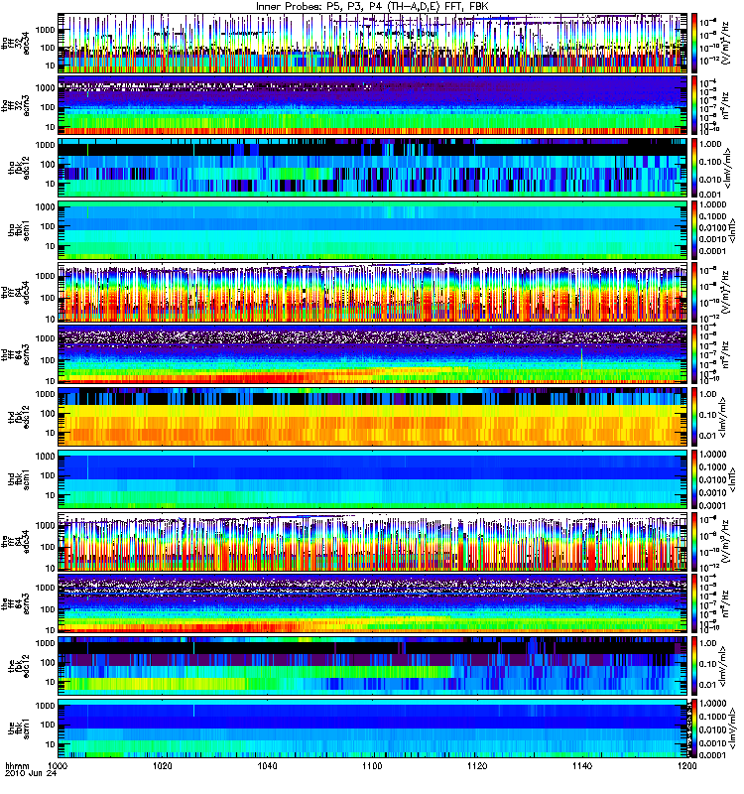Image resolution: width=744 pixels, height=794 pixels.
Task: Click the color bar beside the fbk edc12
Action: pyautogui.click(x=694, y=666)
